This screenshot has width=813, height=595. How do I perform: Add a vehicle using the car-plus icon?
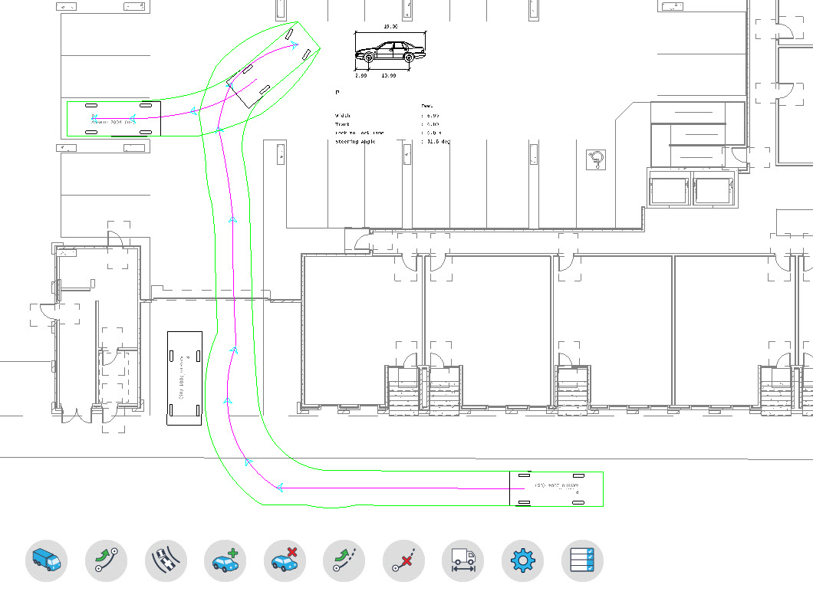(225, 561)
